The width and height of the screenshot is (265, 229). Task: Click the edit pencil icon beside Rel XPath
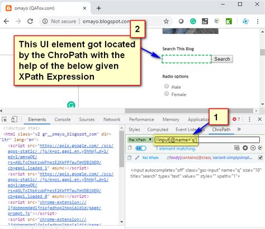tap(138, 158)
